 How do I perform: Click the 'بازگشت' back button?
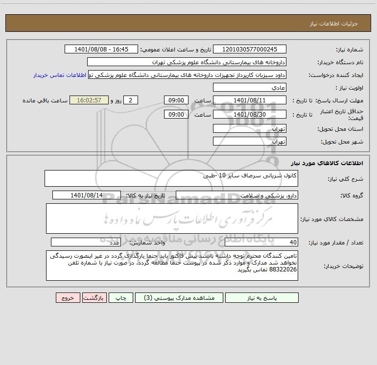coord(94,298)
